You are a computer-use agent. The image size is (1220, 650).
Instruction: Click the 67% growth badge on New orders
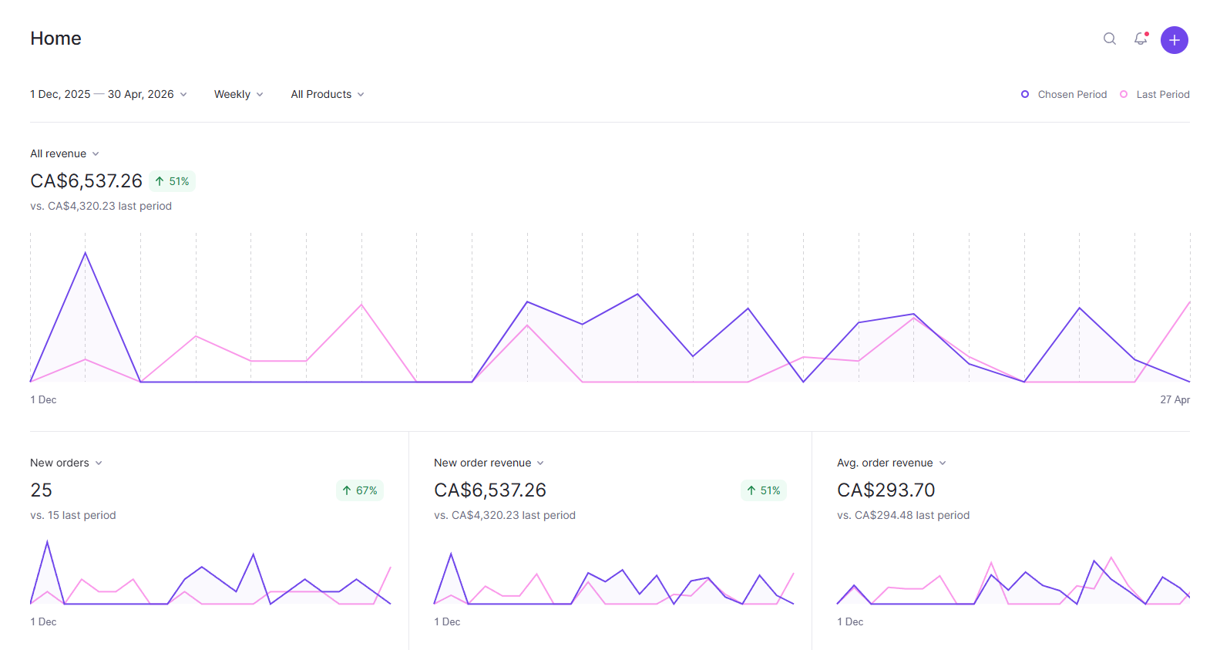pos(359,490)
